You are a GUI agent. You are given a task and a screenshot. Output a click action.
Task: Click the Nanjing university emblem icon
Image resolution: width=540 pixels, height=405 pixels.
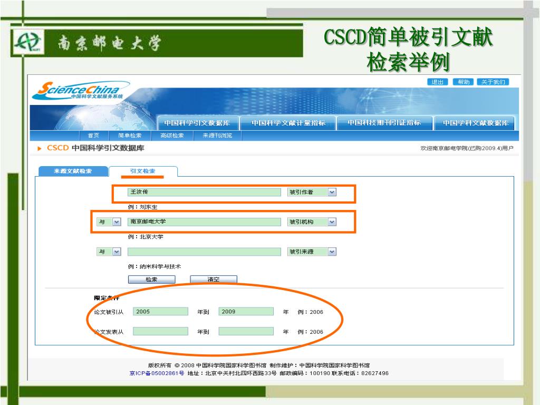29,42
